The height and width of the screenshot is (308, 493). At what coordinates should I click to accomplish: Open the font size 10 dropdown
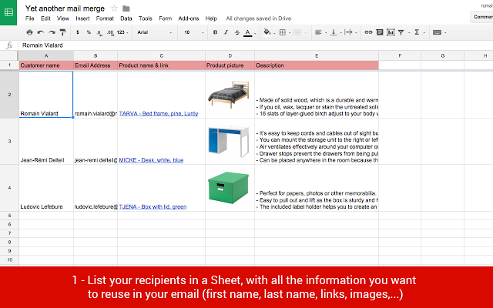193,32
